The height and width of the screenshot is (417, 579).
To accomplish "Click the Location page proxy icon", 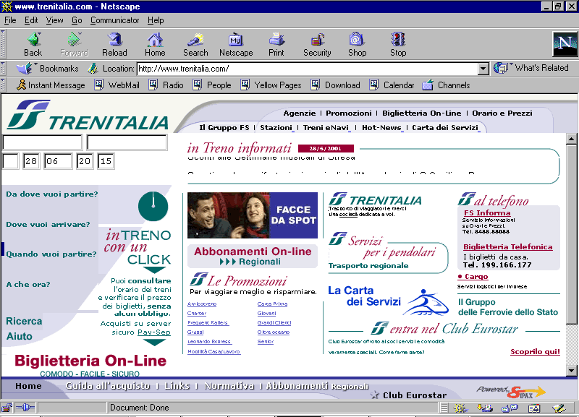I will (93, 68).
